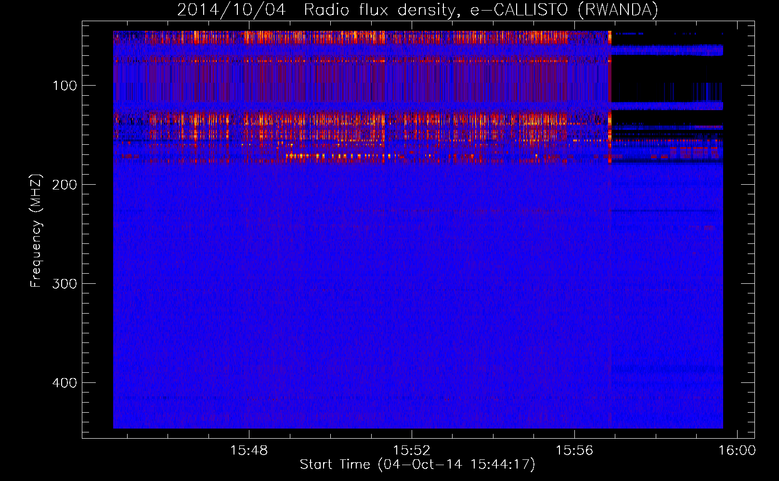
Task: Click the 15:48 time tick label
Action: [x=249, y=451]
